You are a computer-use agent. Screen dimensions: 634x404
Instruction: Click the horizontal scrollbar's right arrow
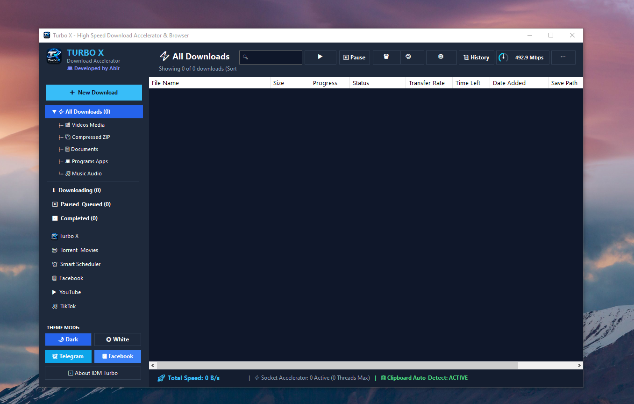point(579,365)
